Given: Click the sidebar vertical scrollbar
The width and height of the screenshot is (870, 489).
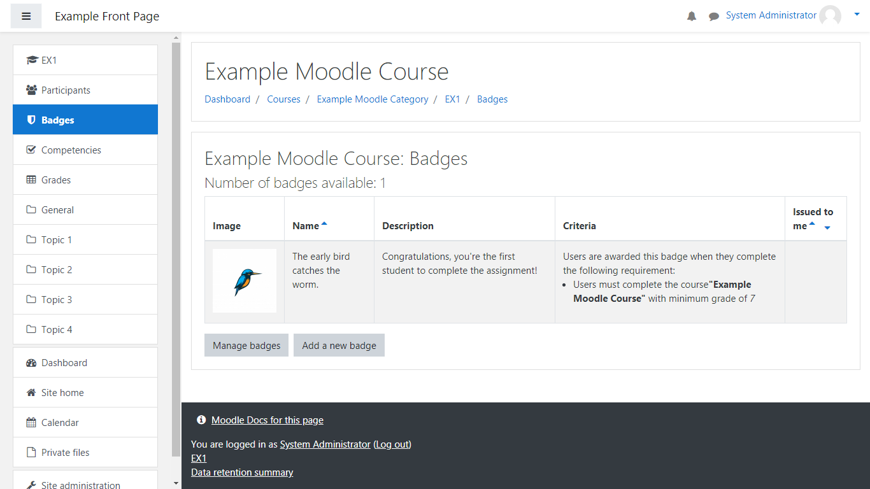Looking at the screenshot, I should coord(176,248).
